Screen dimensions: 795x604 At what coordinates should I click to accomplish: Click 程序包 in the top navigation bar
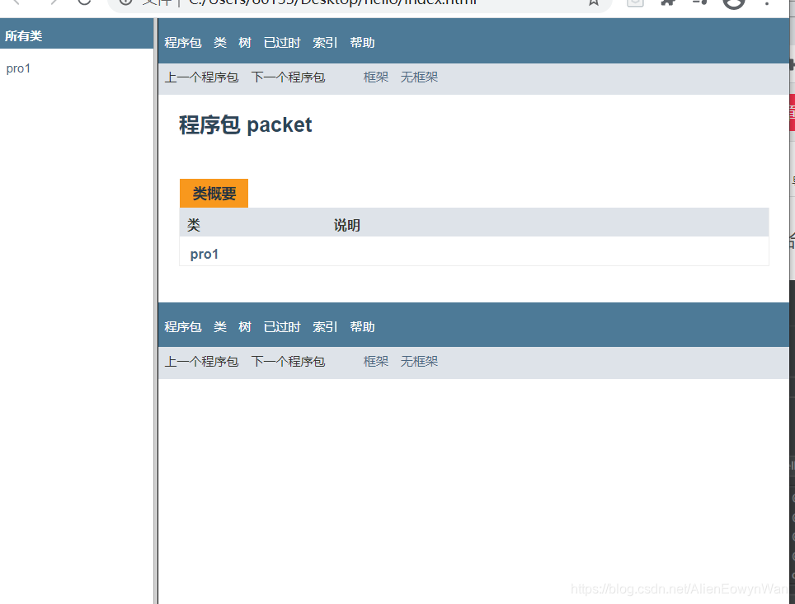point(183,43)
